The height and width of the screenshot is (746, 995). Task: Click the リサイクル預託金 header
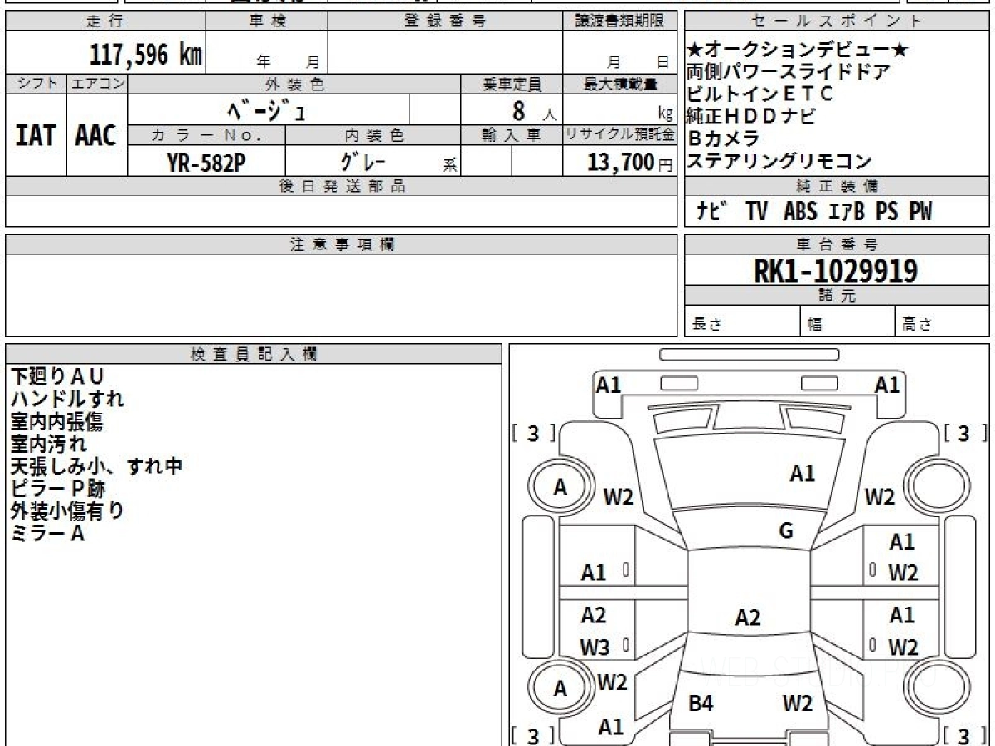619,134
